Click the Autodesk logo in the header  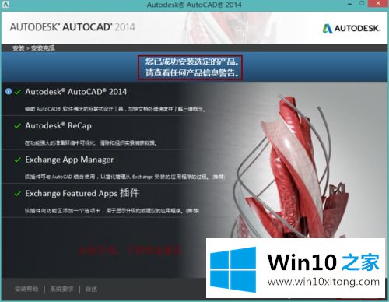352,28
